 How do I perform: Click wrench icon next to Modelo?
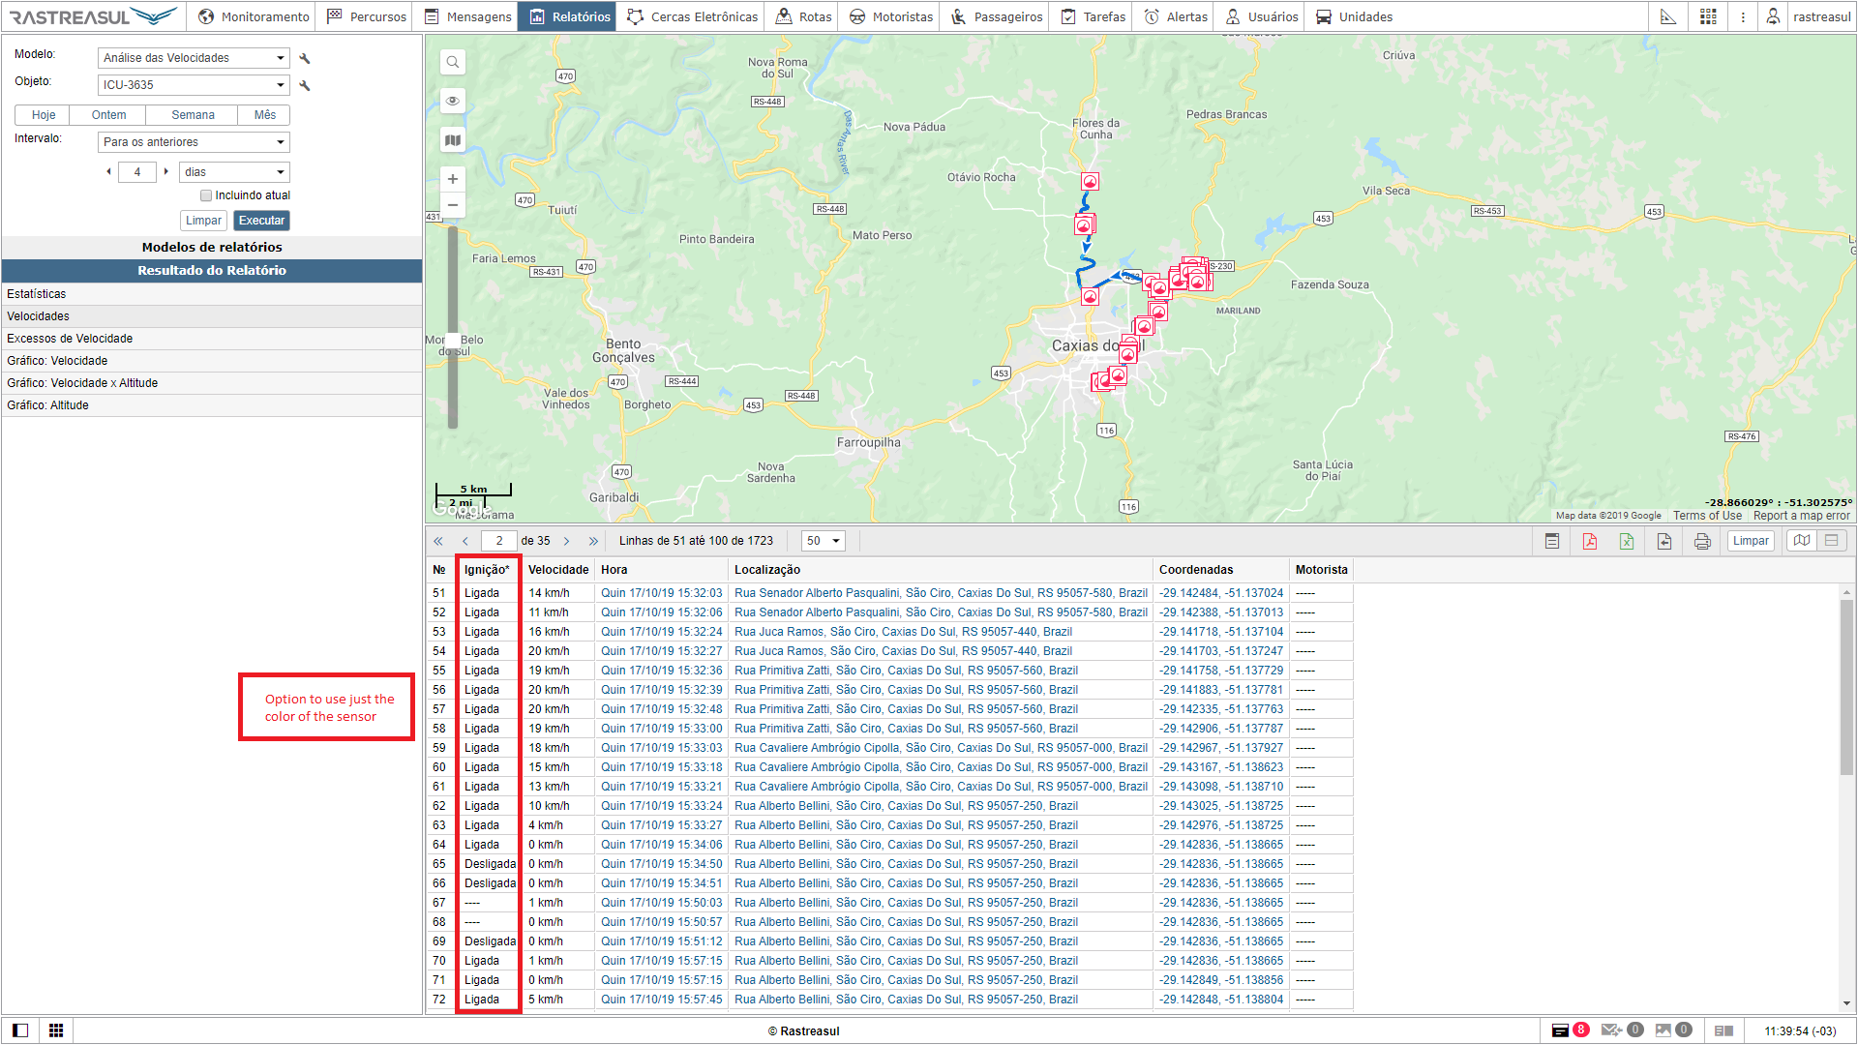coord(305,59)
